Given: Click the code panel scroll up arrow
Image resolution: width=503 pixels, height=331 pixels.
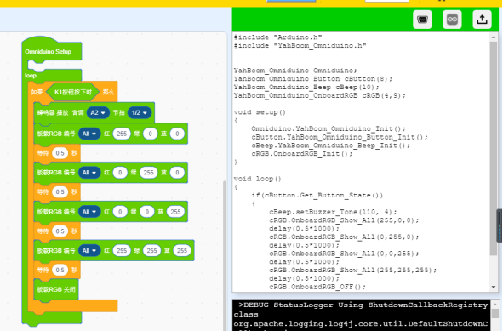Looking at the screenshot, I should coord(494,37).
